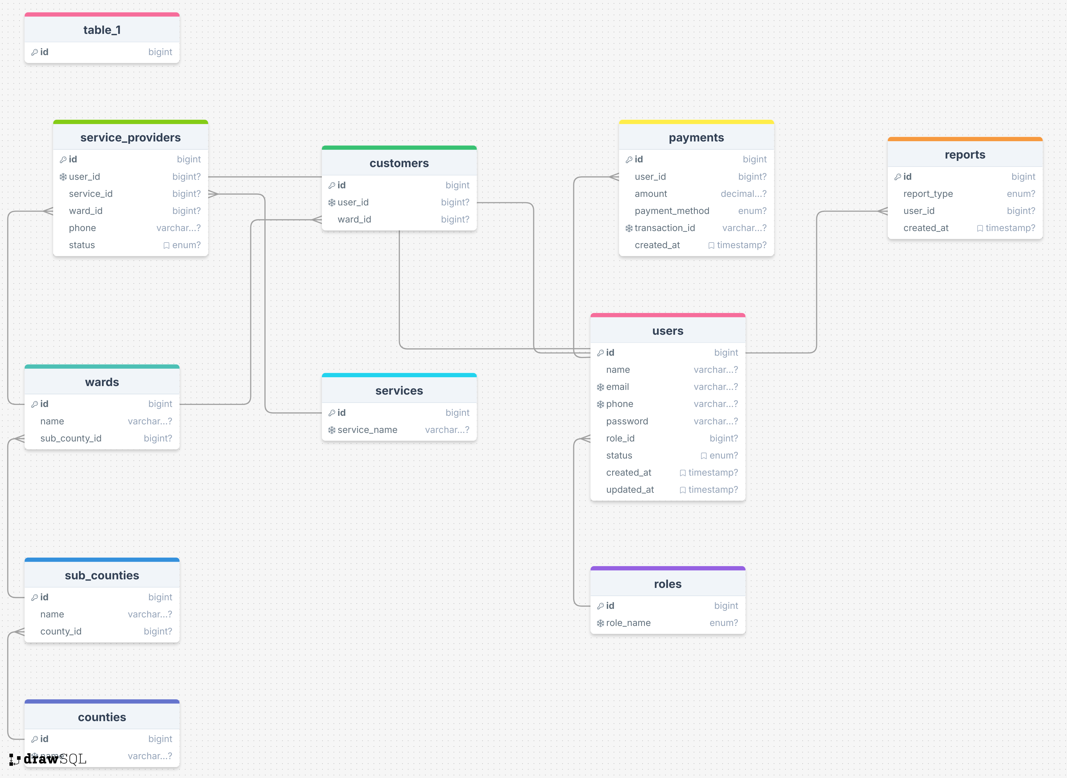Click key icon in users id row
Viewport: 1067px width, 778px height.
(x=600, y=353)
